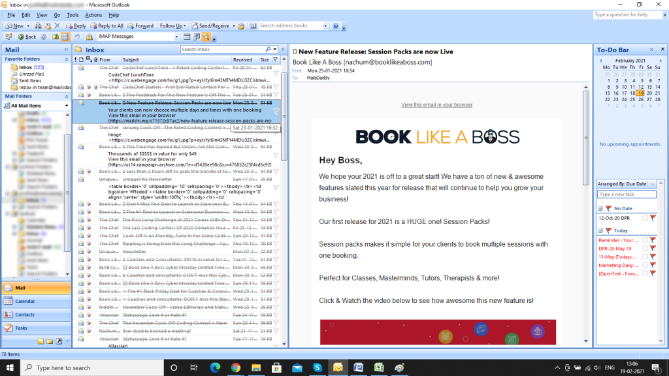Screen dimensions: 669x376
Task: Click red flag of DPR-29-May-19 task
Action: click(x=653, y=248)
